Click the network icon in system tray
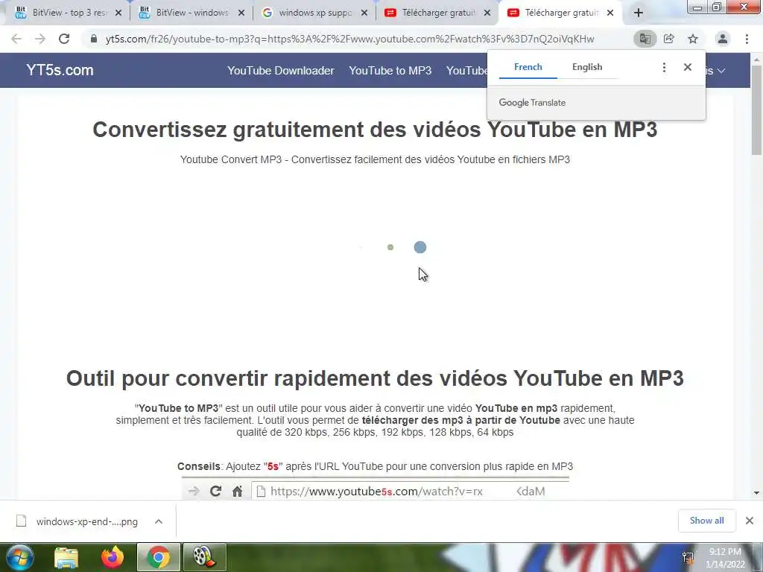The width and height of the screenshot is (763, 572). [688, 558]
